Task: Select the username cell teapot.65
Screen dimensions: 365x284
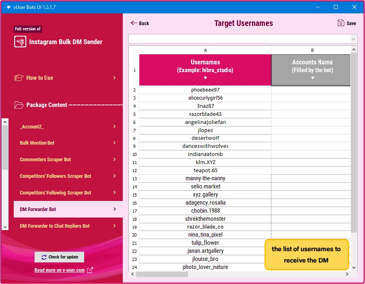Action: point(205,171)
